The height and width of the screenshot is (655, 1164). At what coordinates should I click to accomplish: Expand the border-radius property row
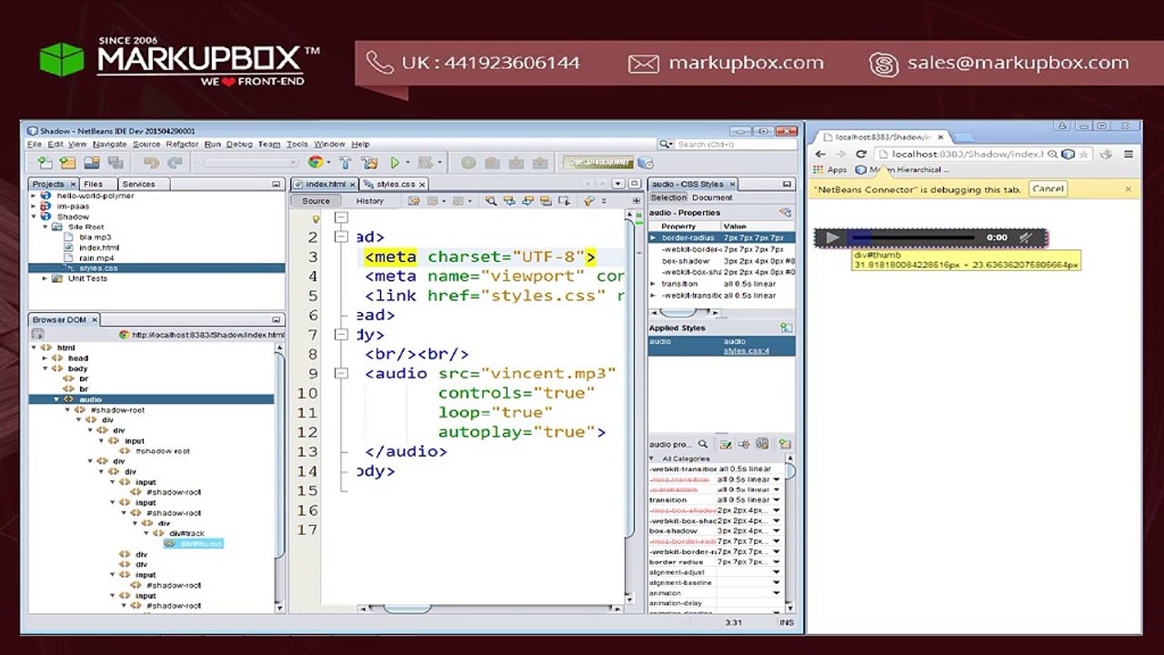pyautogui.click(x=653, y=237)
